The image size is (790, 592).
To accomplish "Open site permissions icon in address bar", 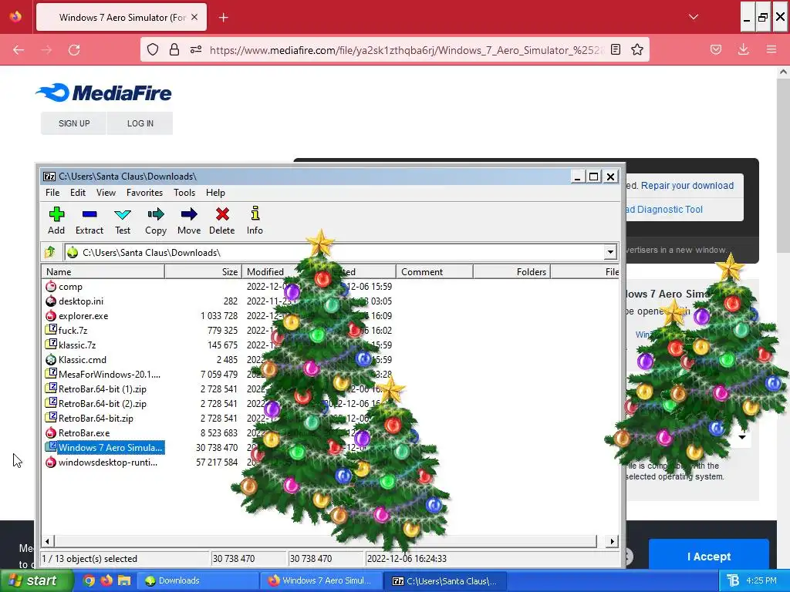I will tap(196, 49).
